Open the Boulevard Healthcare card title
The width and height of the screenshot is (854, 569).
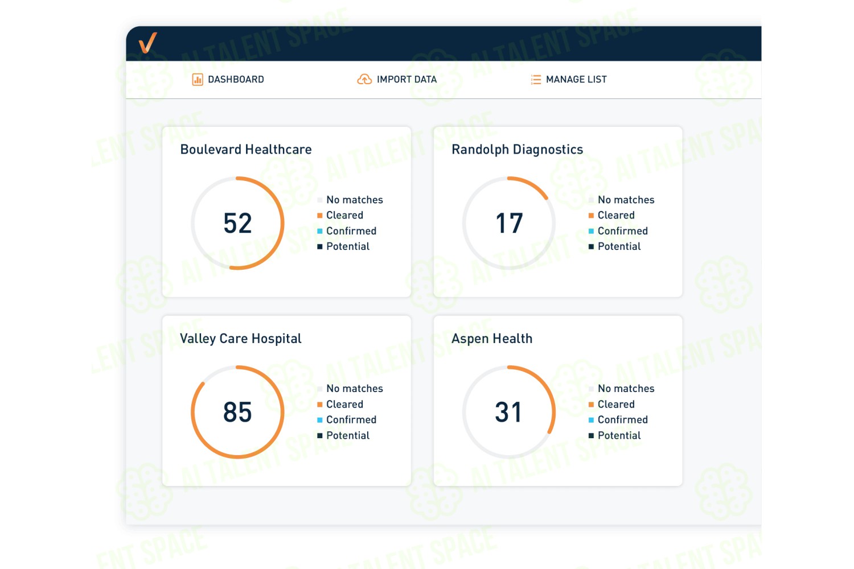246,150
